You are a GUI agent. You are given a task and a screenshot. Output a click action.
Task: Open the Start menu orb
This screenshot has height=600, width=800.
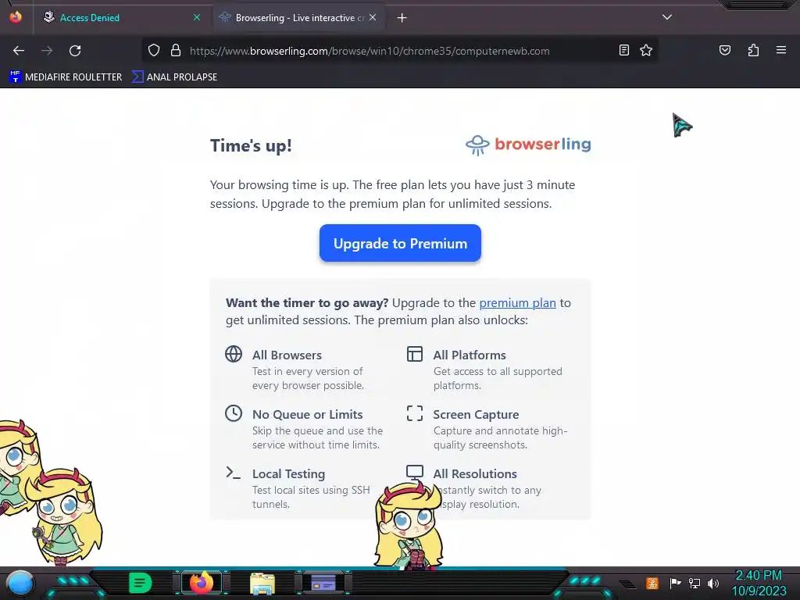click(x=20, y=584)
